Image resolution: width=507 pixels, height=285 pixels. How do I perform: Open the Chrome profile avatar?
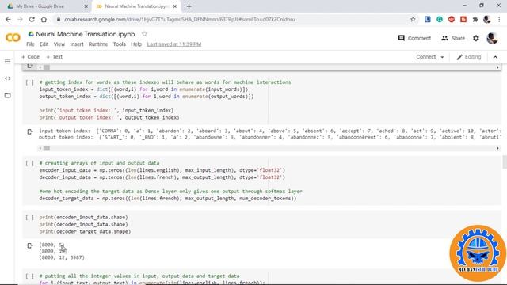pyautogui.click(x=487, y=19)
